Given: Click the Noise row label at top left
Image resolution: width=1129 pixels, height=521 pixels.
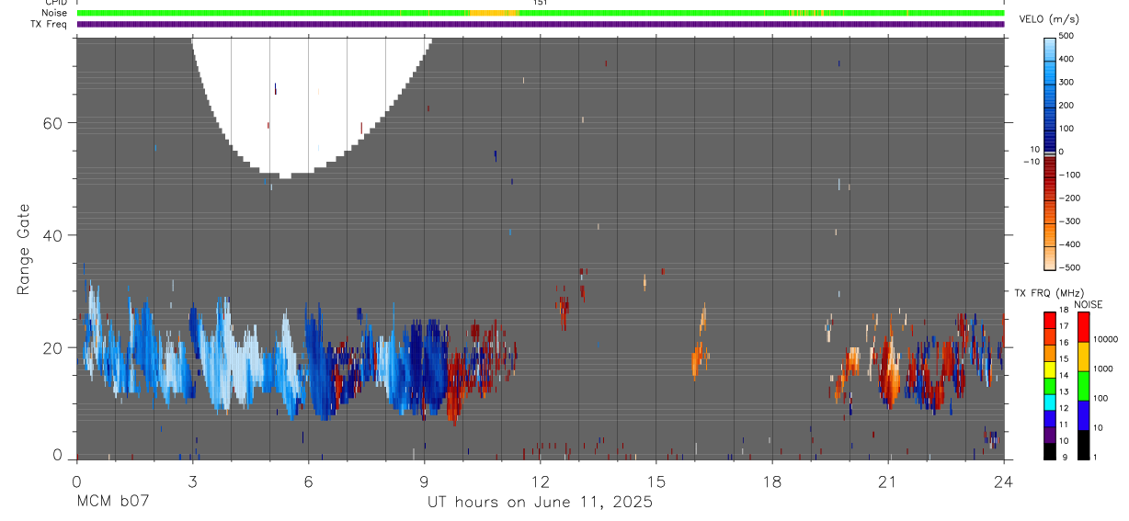Looking at the screenshot, I should coord(54,13).
